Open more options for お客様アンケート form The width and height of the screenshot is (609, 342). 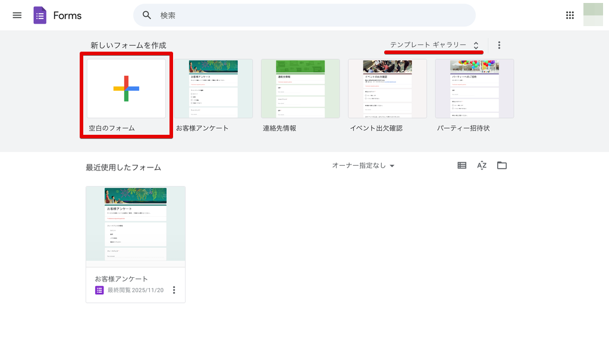pyautogui.click(x=174, y=290)
